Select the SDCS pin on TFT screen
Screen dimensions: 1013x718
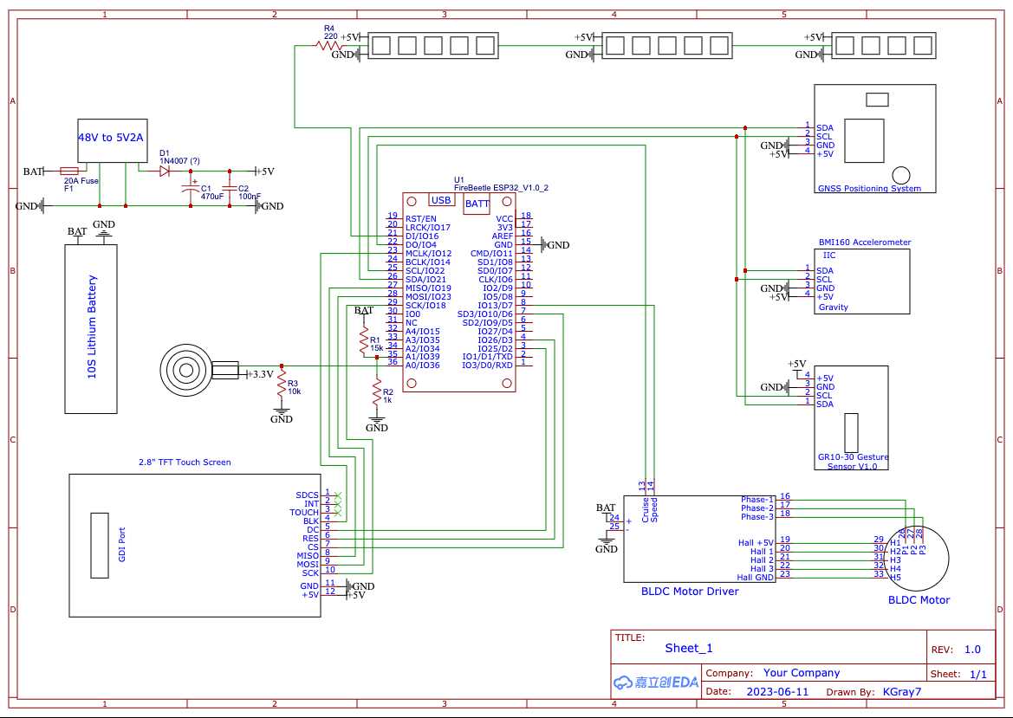click(x=308, y=495)
